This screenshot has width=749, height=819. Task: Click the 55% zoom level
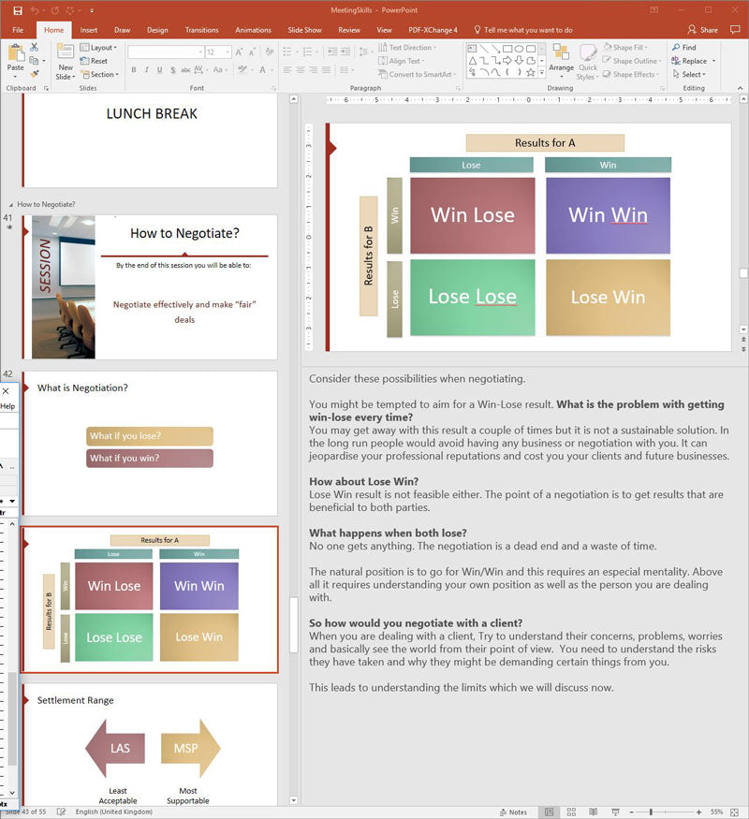716,812
